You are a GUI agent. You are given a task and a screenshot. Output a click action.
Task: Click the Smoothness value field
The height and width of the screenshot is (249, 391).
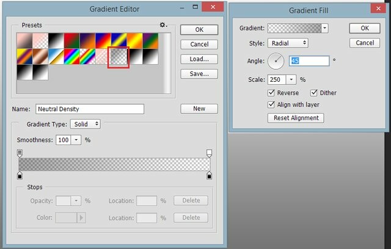(x=64, y=140)
